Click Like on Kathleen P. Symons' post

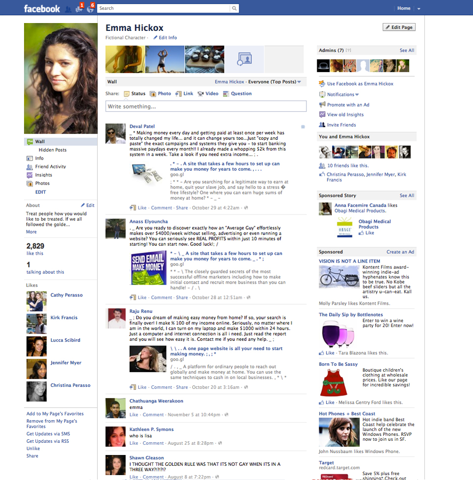pyautogui.click(x=134, y=443)
